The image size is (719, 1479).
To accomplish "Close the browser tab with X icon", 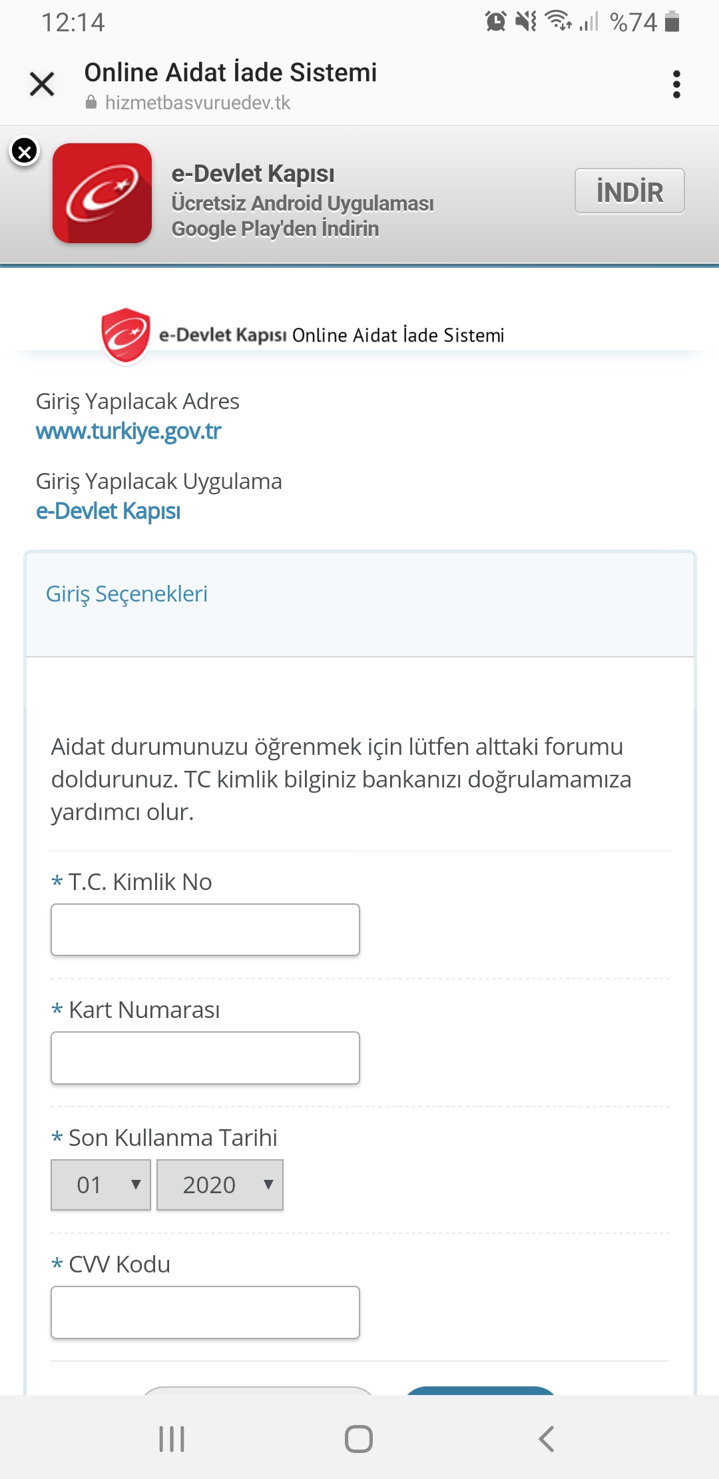I will click(x=42, y=85).
